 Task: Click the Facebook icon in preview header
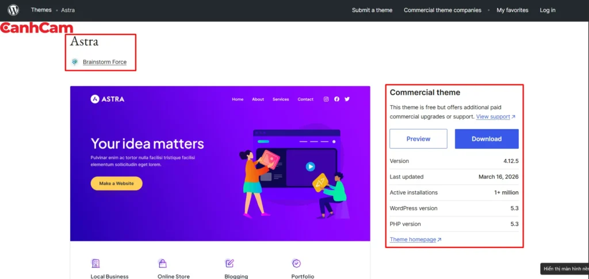pyautogui.click(x=336, y=99)
